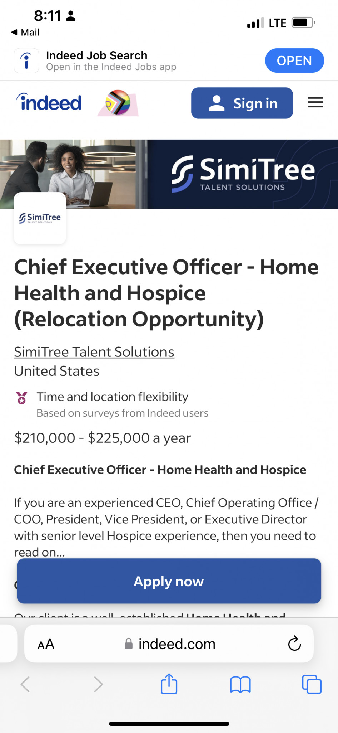Tap the Sign in button
This screenshot has width=338, height=733.
coord(242,103)
